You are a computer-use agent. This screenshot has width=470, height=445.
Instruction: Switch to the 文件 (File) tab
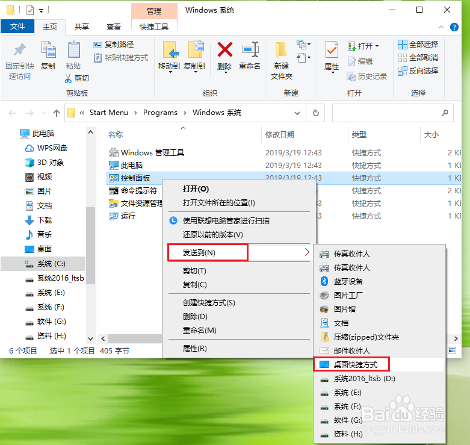[x=17, y=26]
